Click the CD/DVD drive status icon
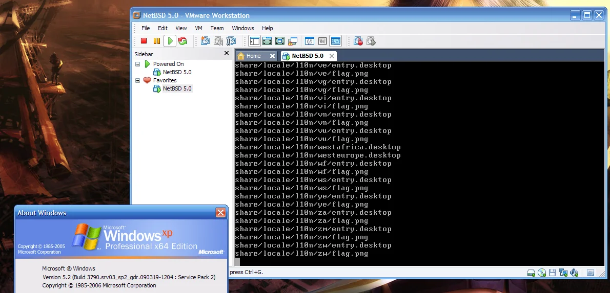The width and height of the screenshot is (610, 293). click(542, 273)
